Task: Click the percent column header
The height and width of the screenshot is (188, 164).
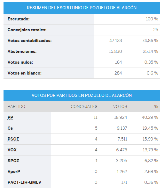Action: click(156, 106)
